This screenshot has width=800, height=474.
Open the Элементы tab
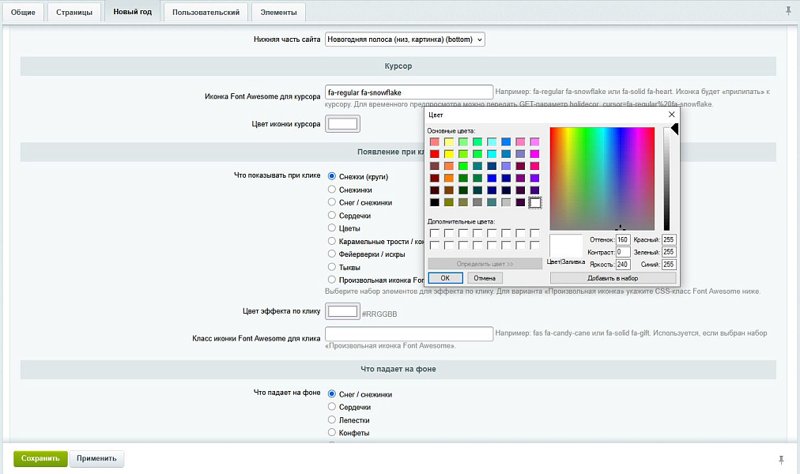point(278,13)
